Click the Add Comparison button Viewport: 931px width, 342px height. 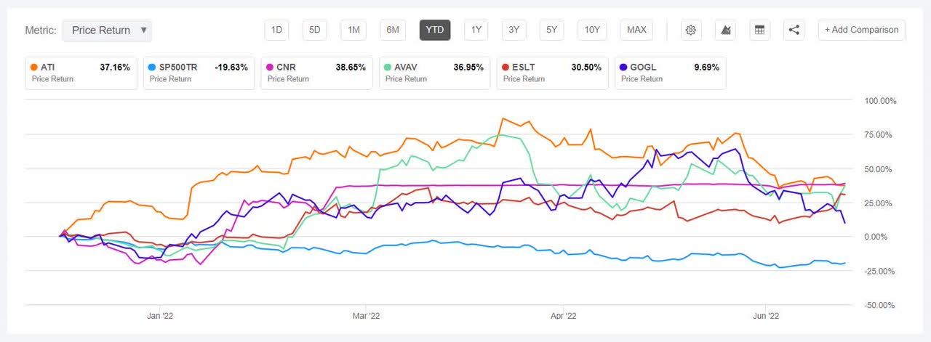tap(862, 30)
